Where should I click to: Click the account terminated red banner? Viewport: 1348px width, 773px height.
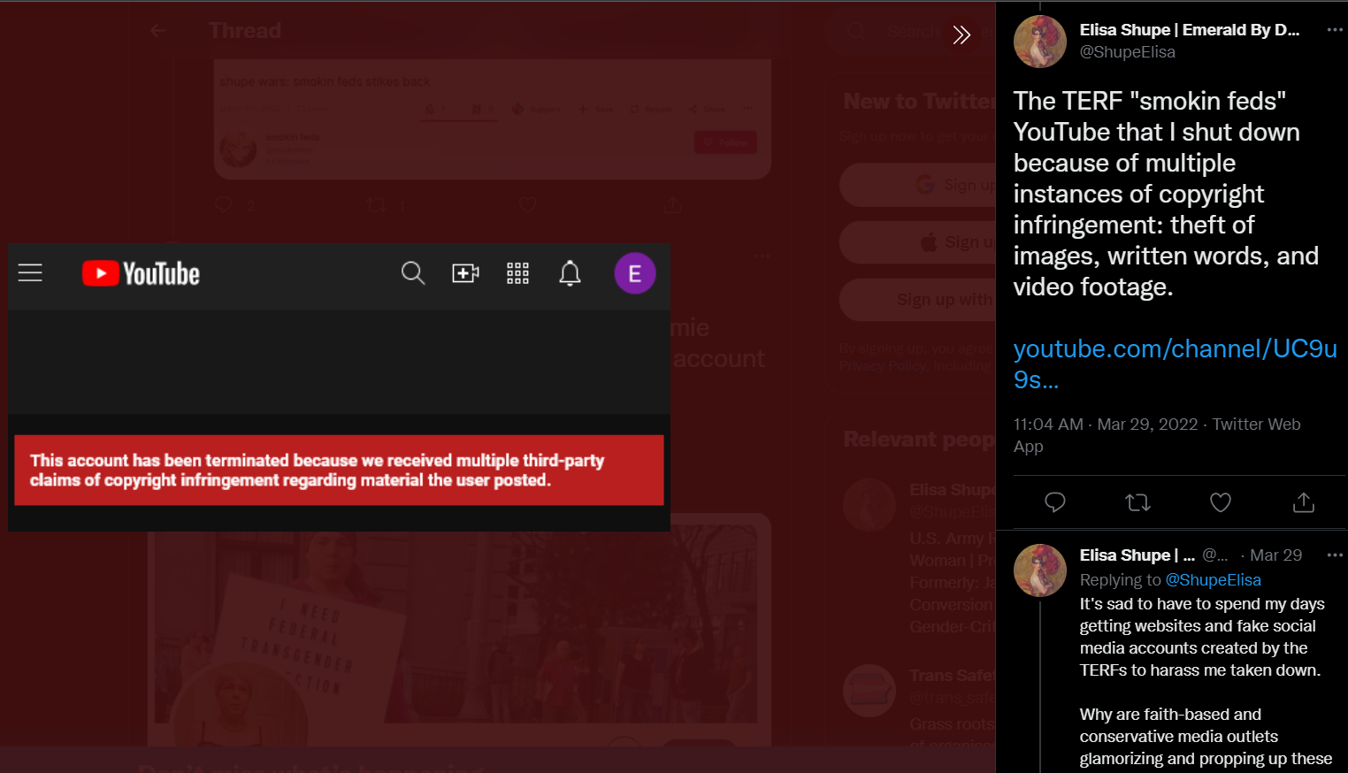point(339,471)
